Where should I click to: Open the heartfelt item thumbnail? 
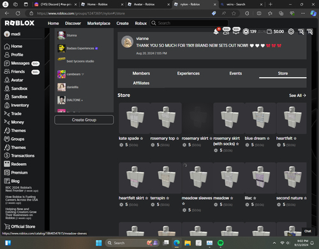tap(292, 118)
